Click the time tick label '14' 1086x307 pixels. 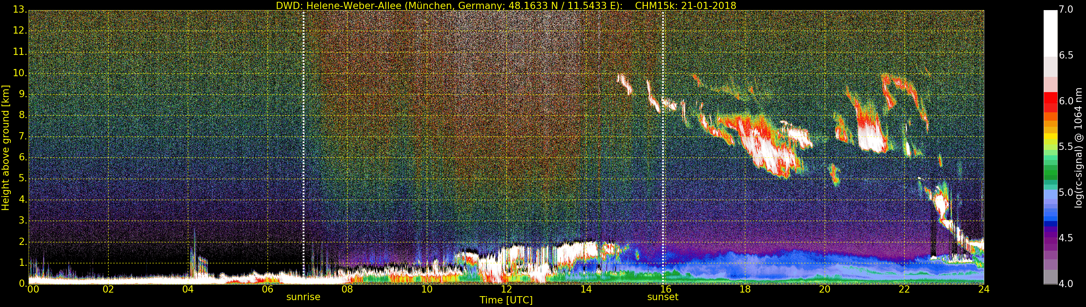[586, 289]
